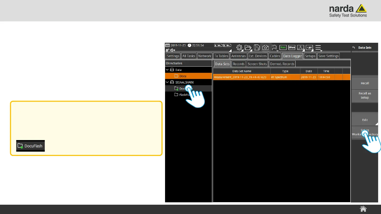This screenshot has width=381, height=214.
Task: Click the floppy disk save icon
Action: [257, 48]
